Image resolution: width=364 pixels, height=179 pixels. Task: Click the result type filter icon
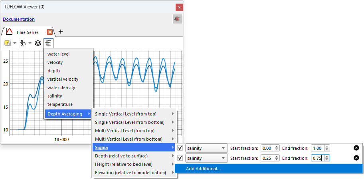(48, 43)
